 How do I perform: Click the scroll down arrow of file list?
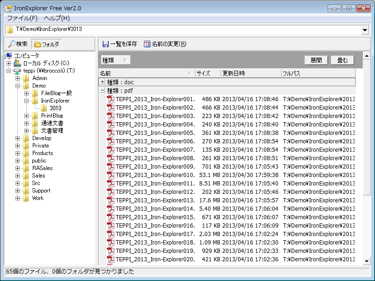(x=367, y=261)
